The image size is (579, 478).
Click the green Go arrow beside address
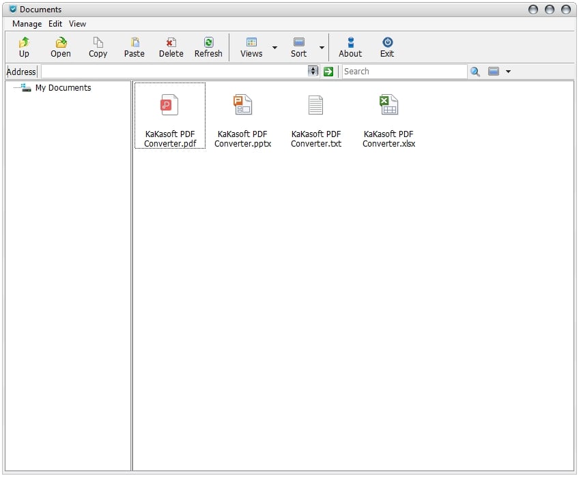click(328, 72)
